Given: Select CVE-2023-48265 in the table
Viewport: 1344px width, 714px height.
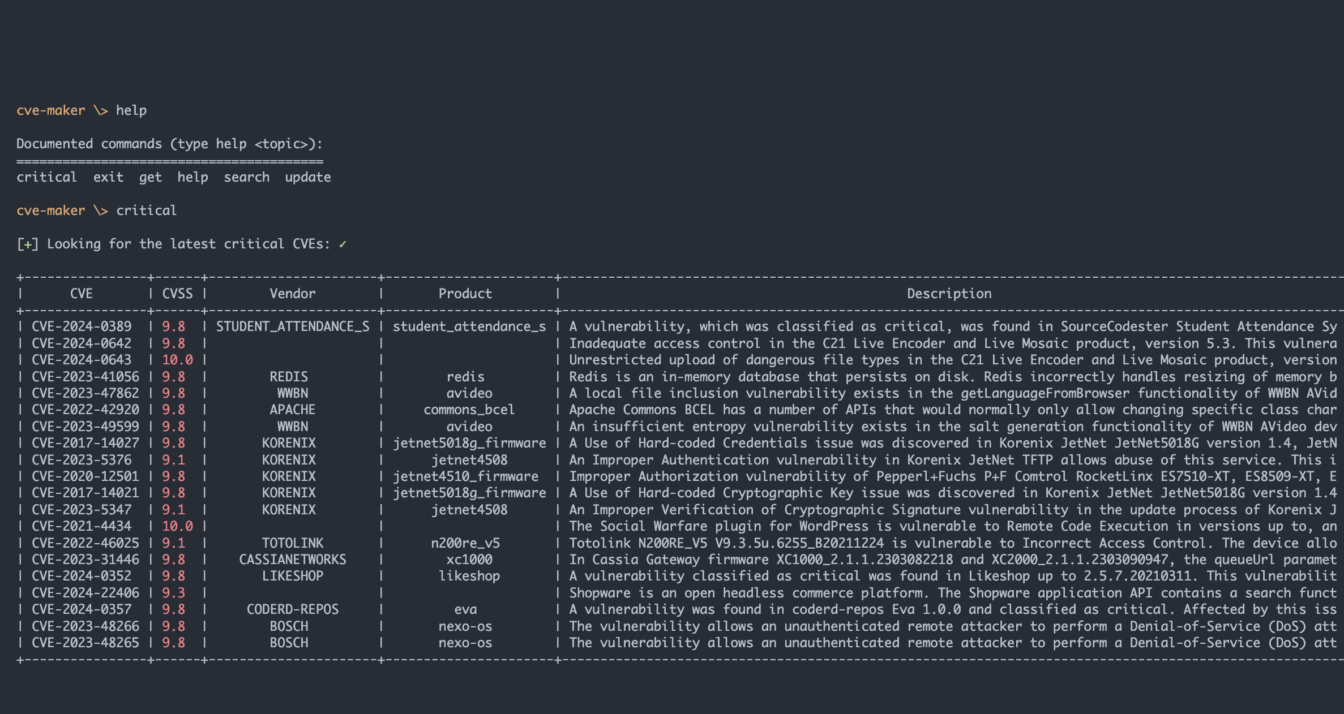Looking at the screenshot, I should click(x=85, y=643).
